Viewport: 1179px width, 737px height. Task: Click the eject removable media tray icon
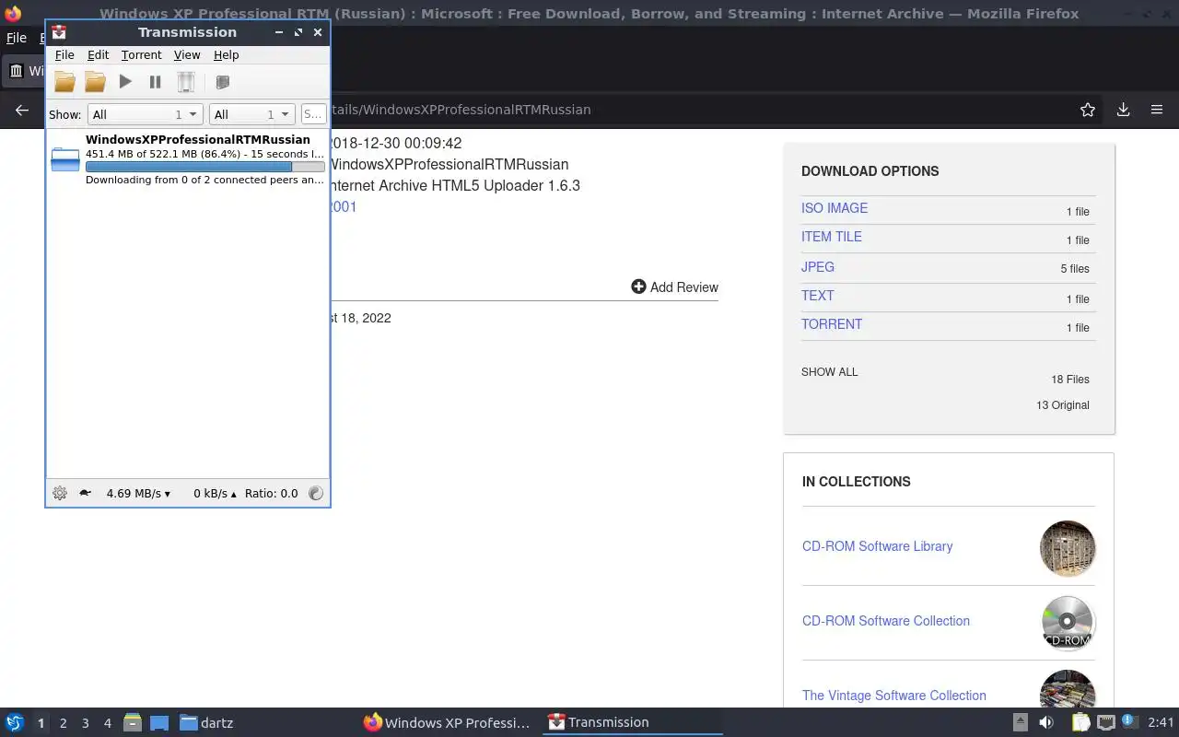(1020, 722)
